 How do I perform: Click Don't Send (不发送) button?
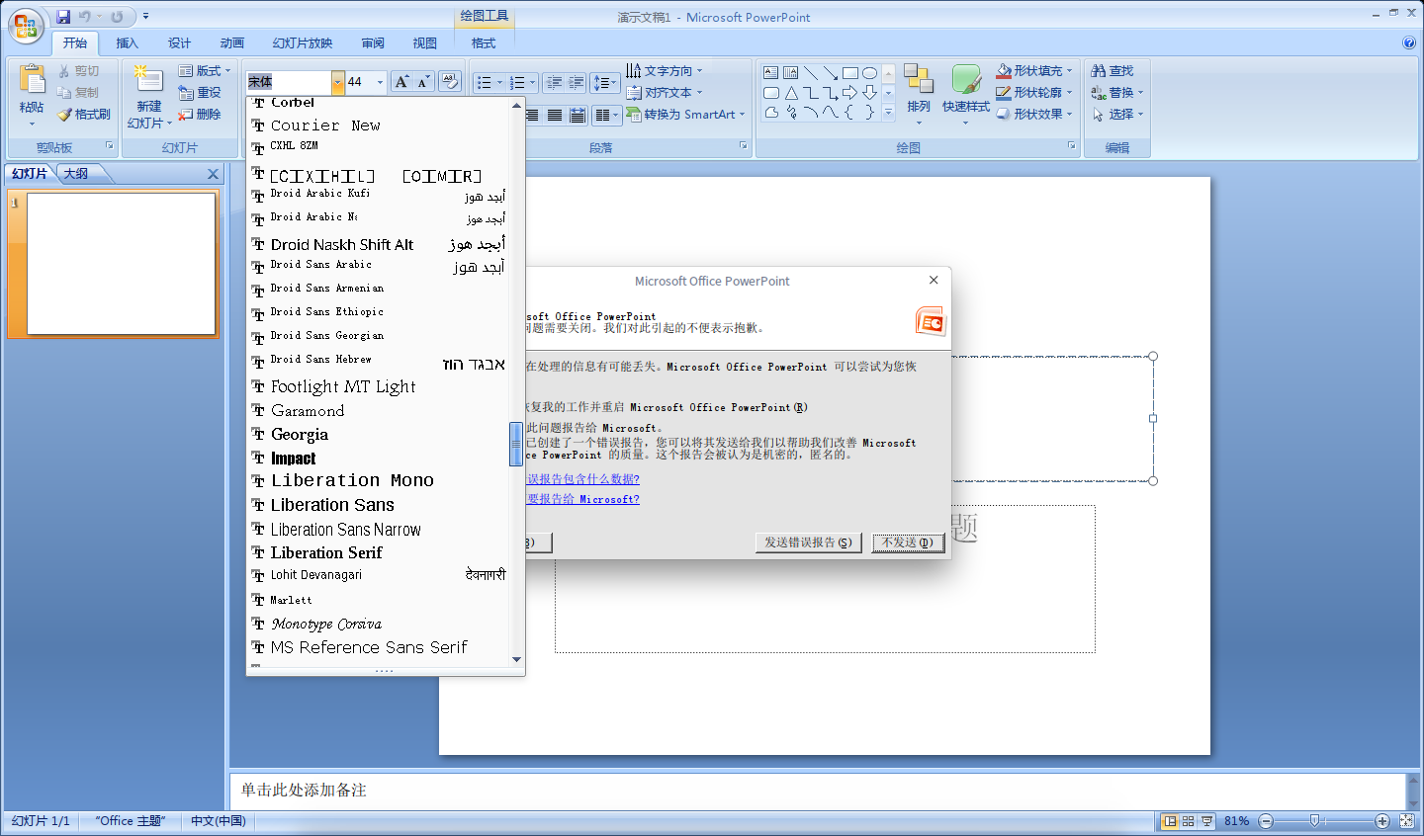click(908, 543)
